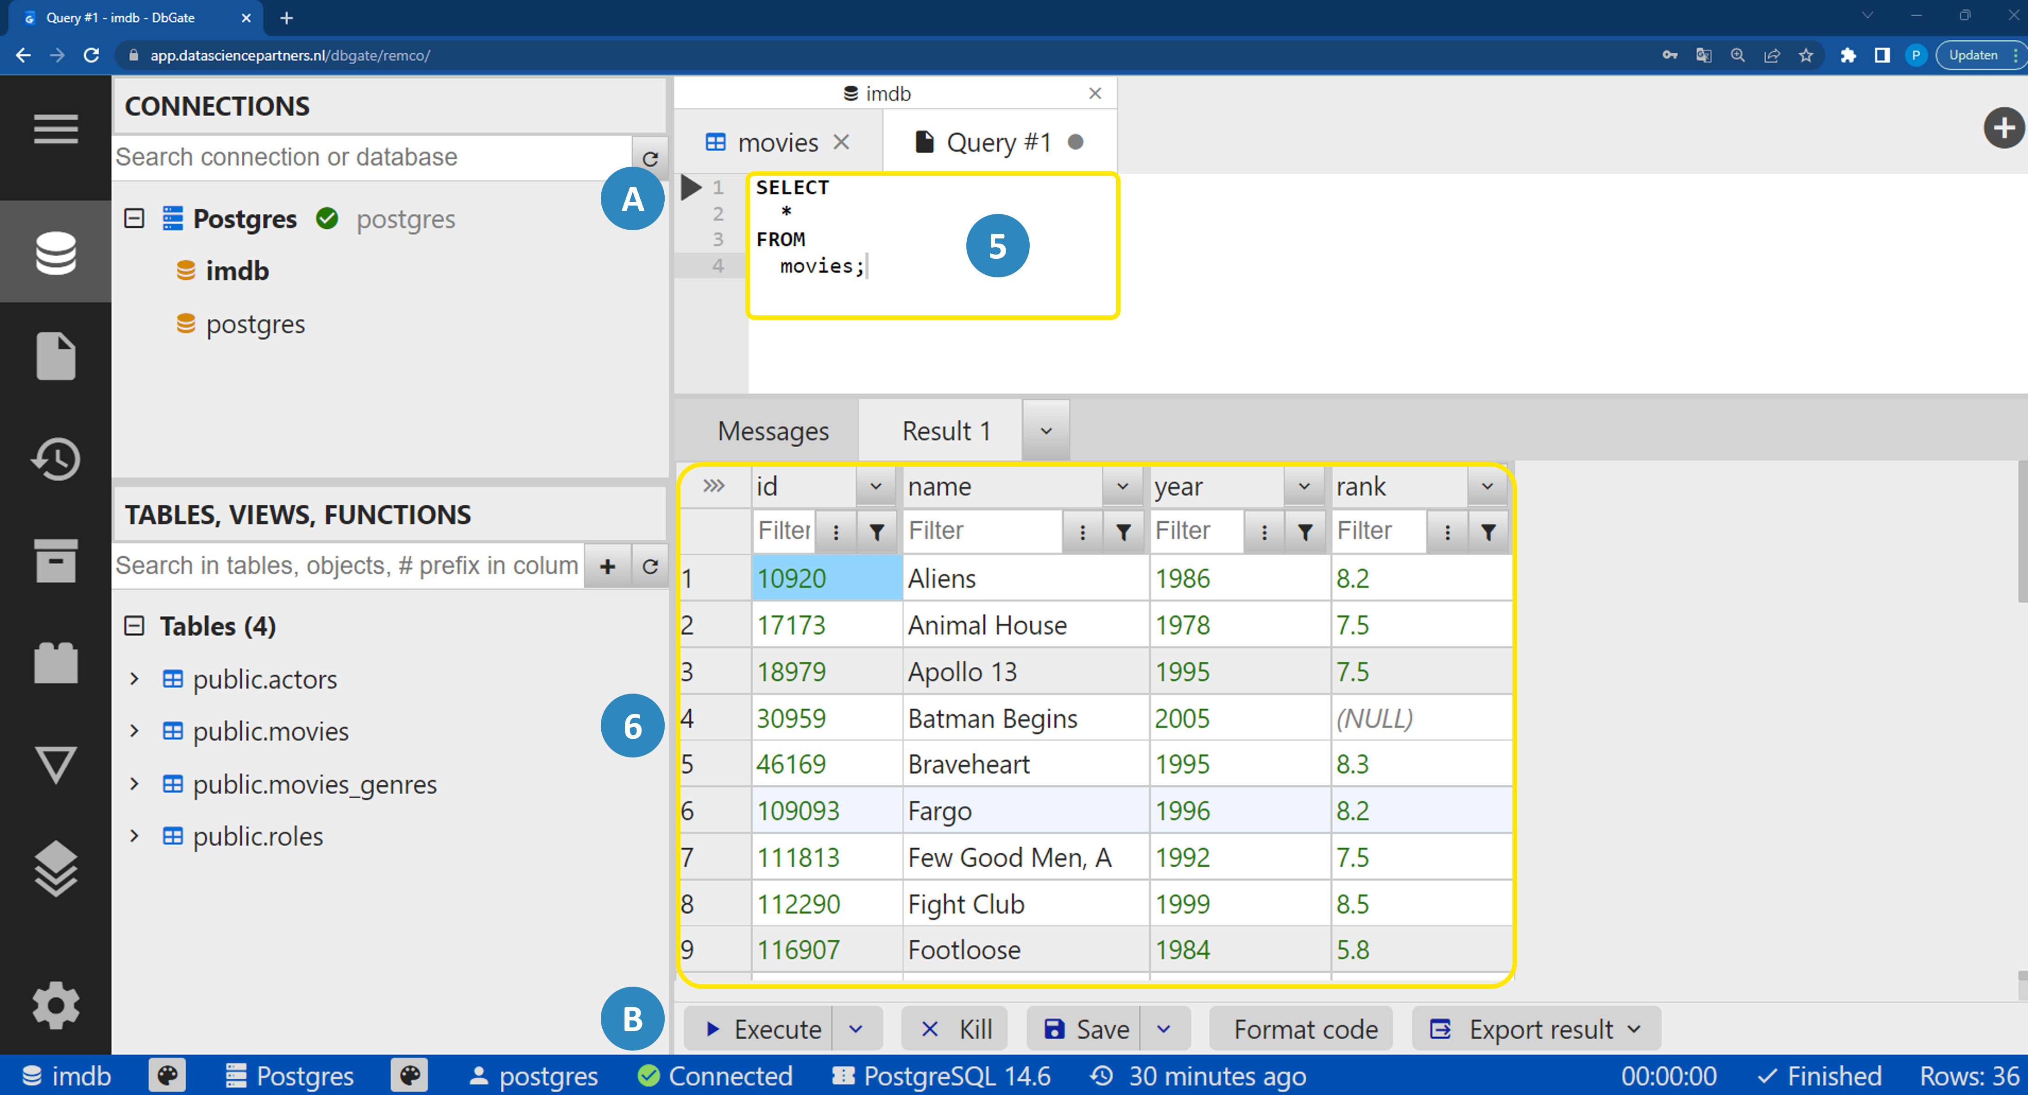
Task: Open the id column header dropdown
Action: (x=875, y=486)
